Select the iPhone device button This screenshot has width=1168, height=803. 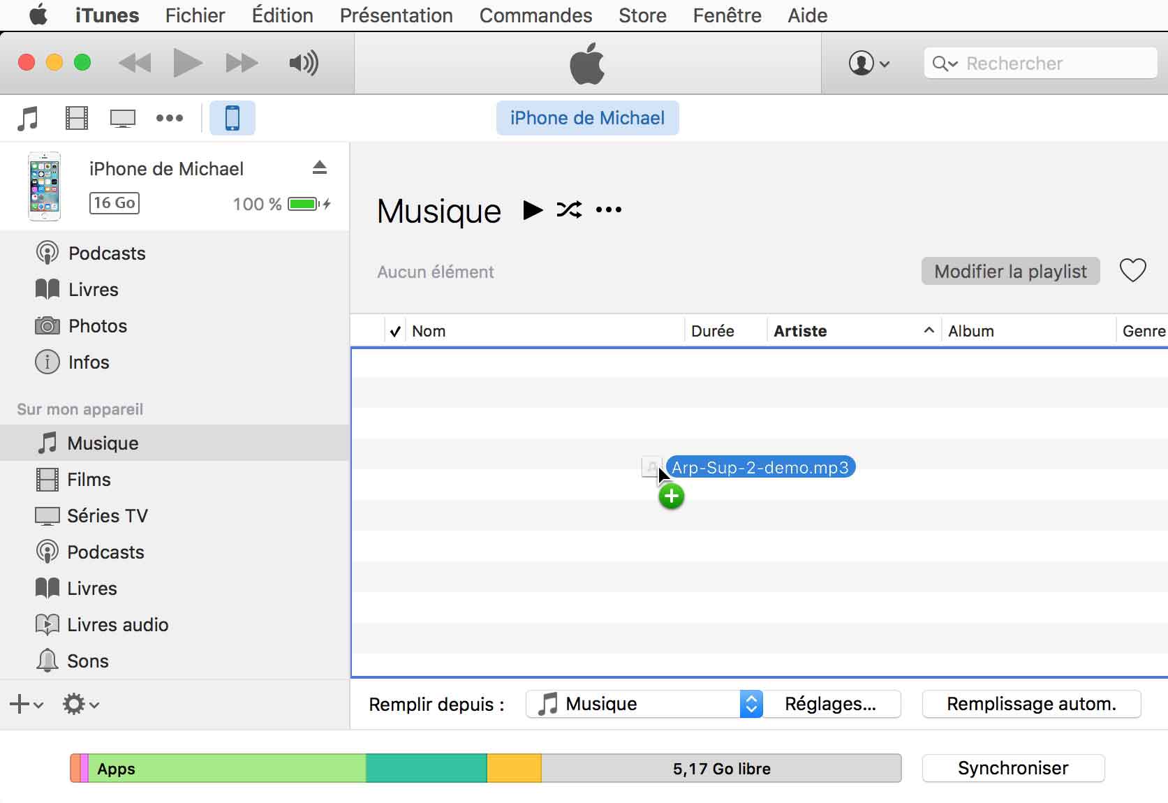pyautogui.click(x=232, y=118)
